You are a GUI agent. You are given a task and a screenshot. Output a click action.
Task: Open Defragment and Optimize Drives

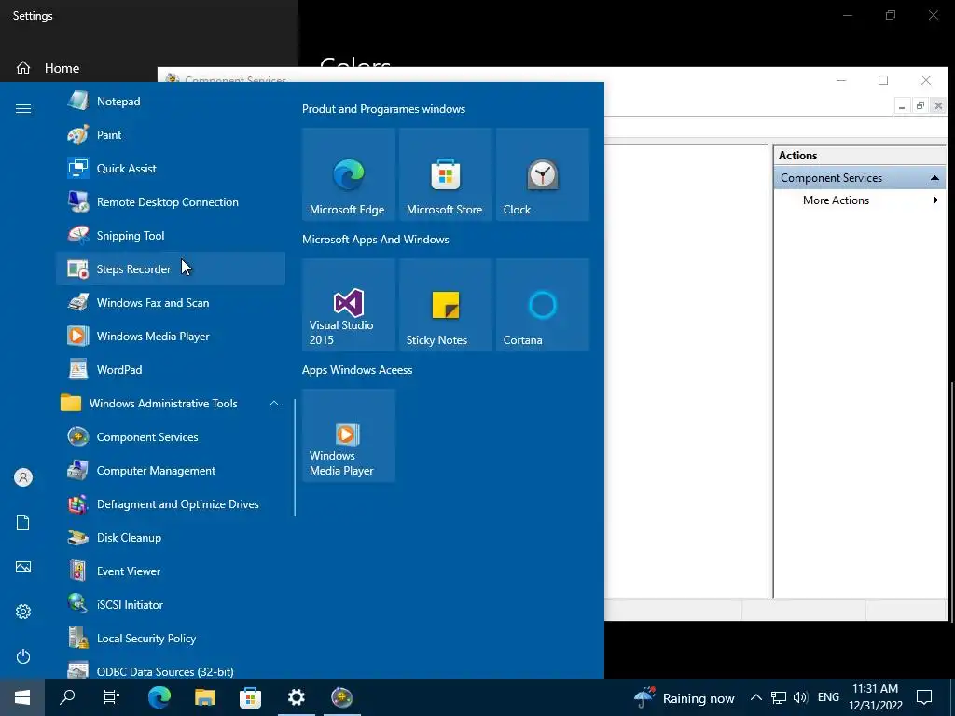(x=171, y=503)
